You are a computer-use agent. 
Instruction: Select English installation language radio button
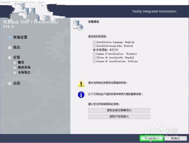tap(94, 42)
